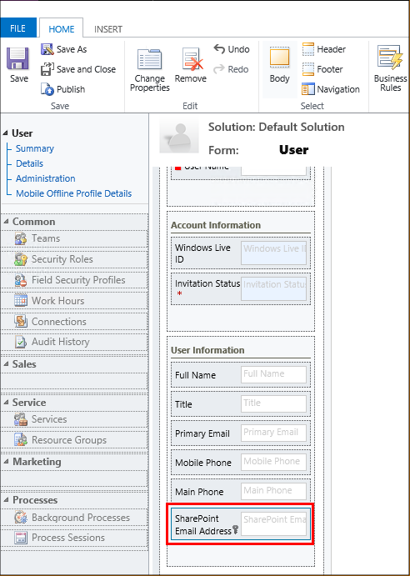Viewport: 410px width, 576px height.
Task: Click the Background Processes gear icon
Action: tap(21, 518)
